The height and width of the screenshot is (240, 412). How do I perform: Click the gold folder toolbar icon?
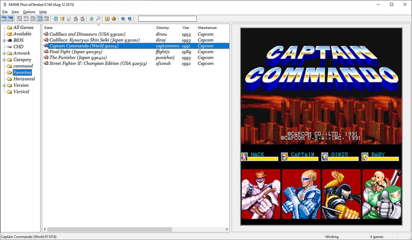(62, 19)
